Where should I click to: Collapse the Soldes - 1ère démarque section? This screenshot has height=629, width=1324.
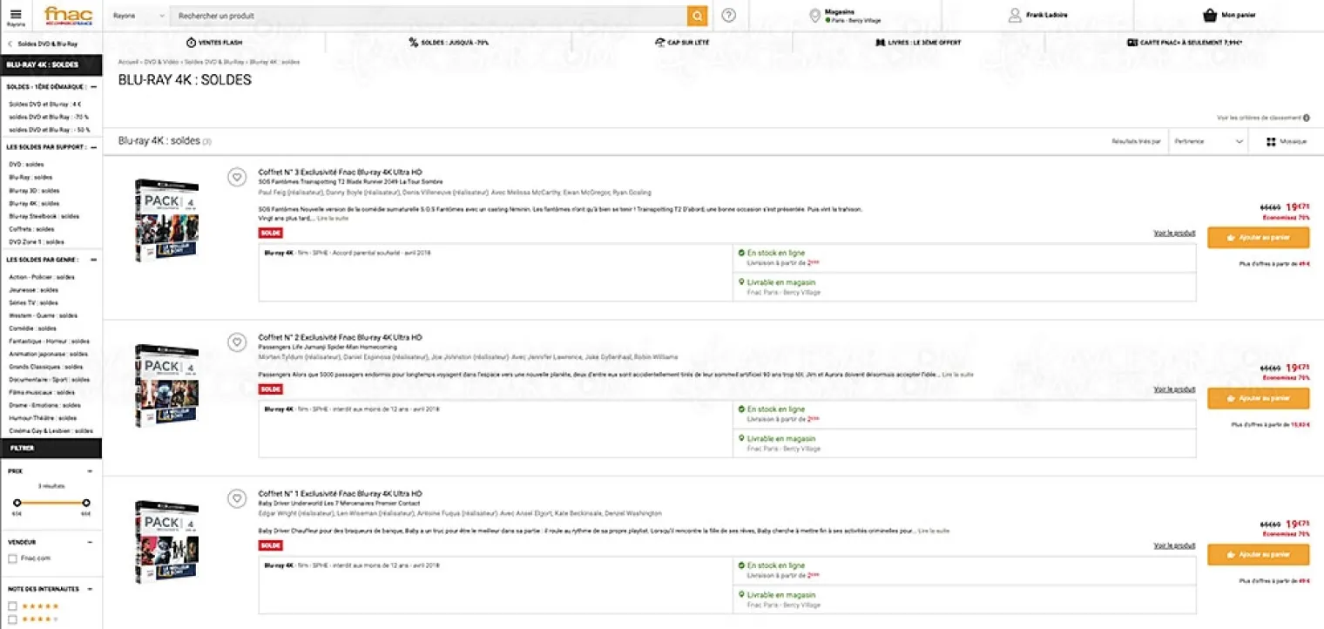[x=93, y=87]
